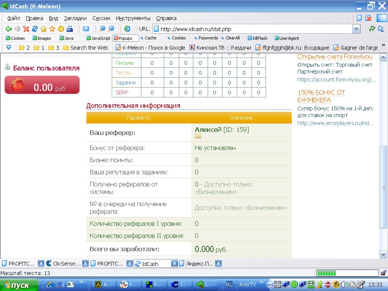Click scroll-down arrow of page scrollbar

(x=383, y=254)
